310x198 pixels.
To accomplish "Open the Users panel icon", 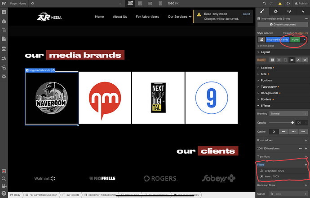I will 4,58.
